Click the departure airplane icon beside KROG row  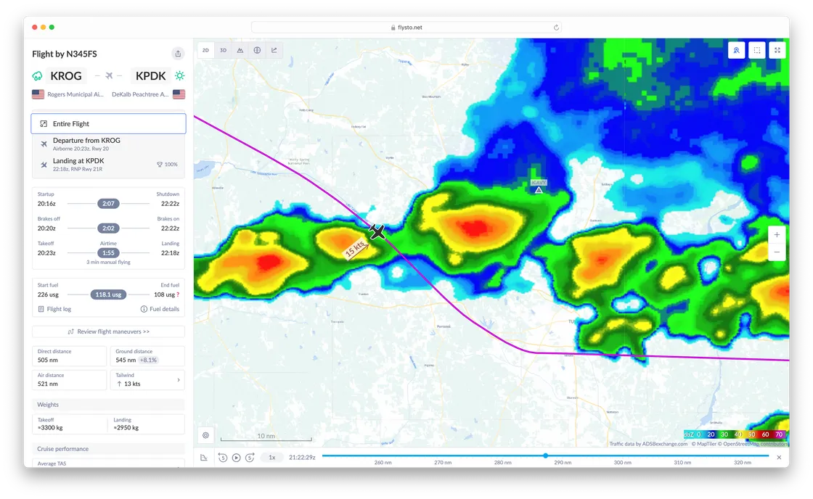coord(44,144)
